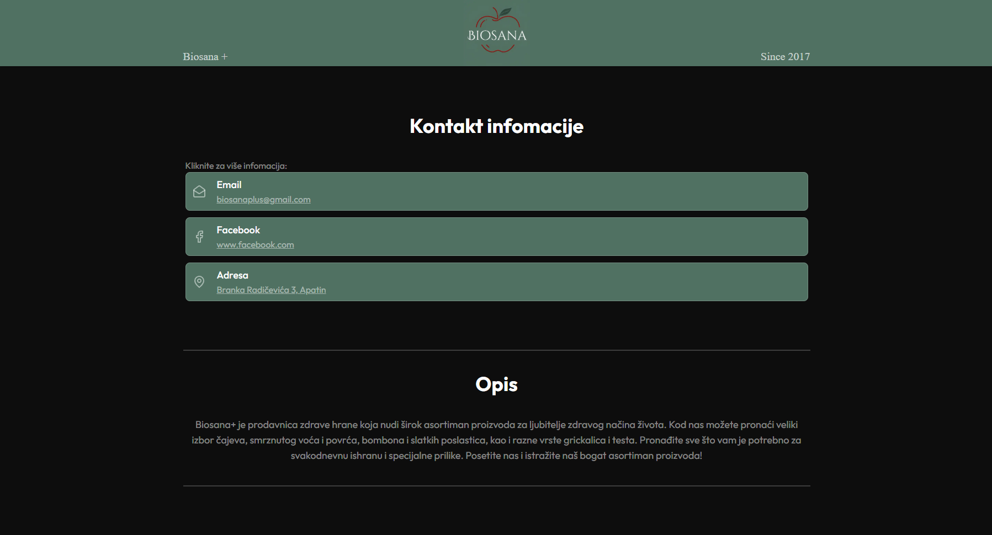Click the location pin icon in Adresa card
This screenshot has height=535, width=992.
click(x=199, y=282)
